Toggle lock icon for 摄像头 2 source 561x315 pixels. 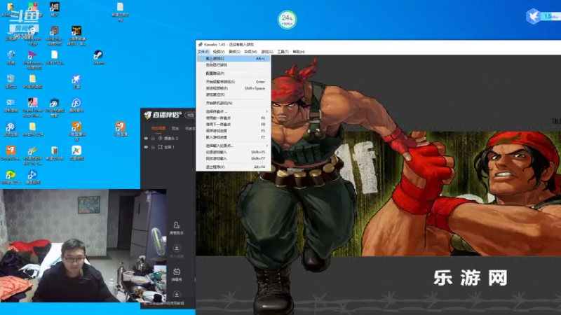coord(153,138)
